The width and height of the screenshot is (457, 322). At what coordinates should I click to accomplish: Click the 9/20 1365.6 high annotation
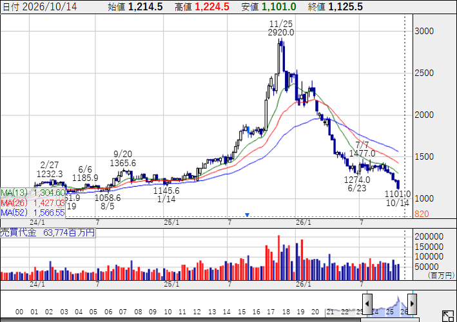(x=122, y=158)
